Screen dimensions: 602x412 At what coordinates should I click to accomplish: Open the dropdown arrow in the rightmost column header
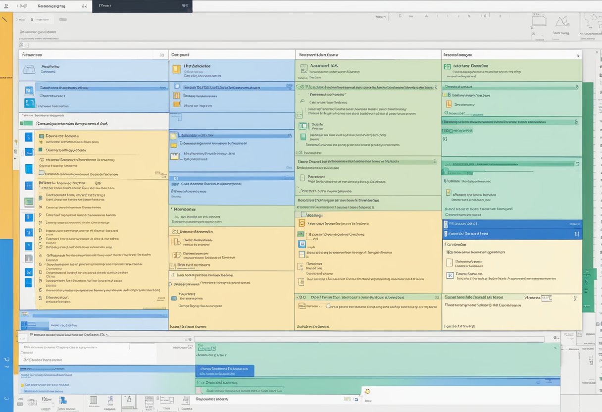(x=578, y=54)
